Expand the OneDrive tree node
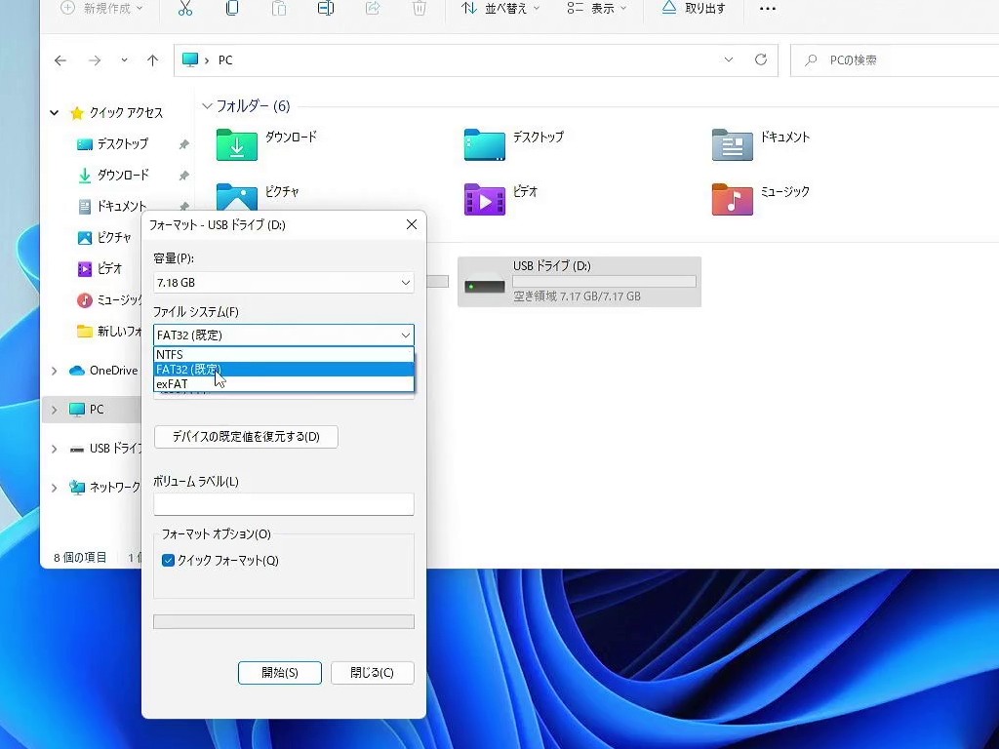The image size is (999, 749). tap(55, 371)
